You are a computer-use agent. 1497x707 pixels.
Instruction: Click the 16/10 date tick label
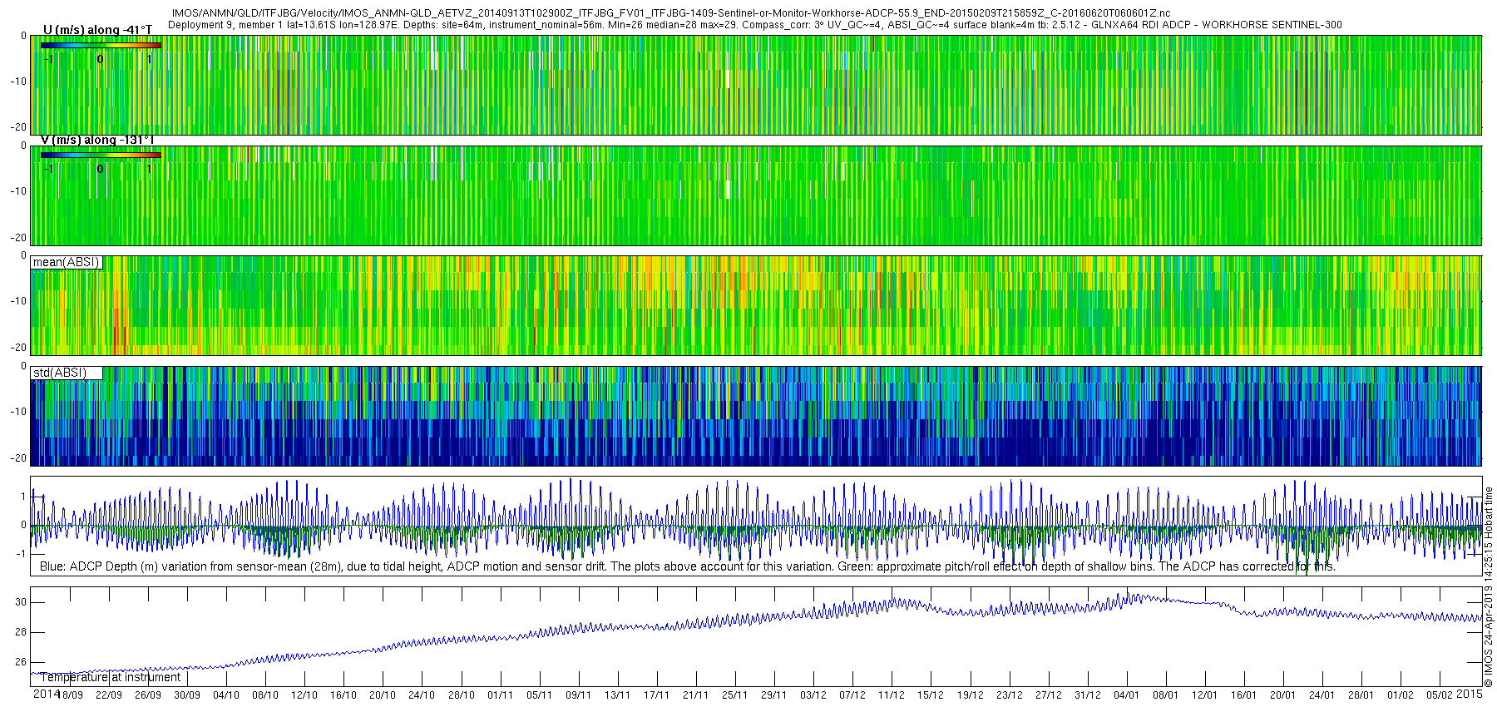[x=343, y=695]
